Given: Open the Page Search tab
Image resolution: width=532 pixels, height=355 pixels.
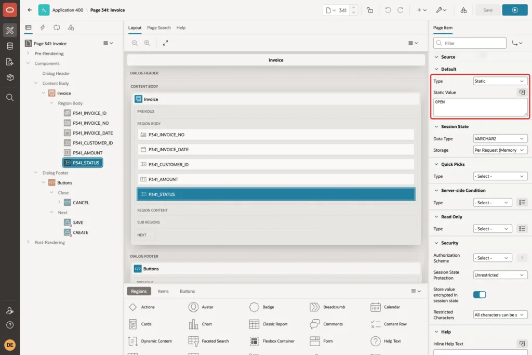Looking at the screenshot, I should click(x=159, y=28).
